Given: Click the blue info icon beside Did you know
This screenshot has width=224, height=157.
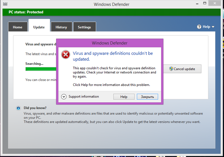Looking at the screenshot, I should [18, 108].
